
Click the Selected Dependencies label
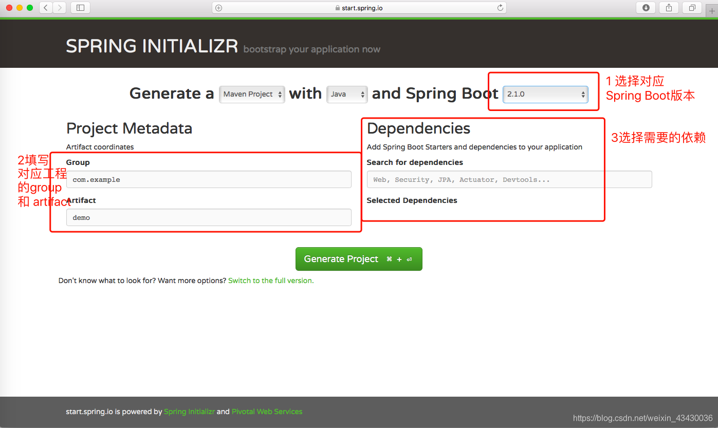pos(412,200)
